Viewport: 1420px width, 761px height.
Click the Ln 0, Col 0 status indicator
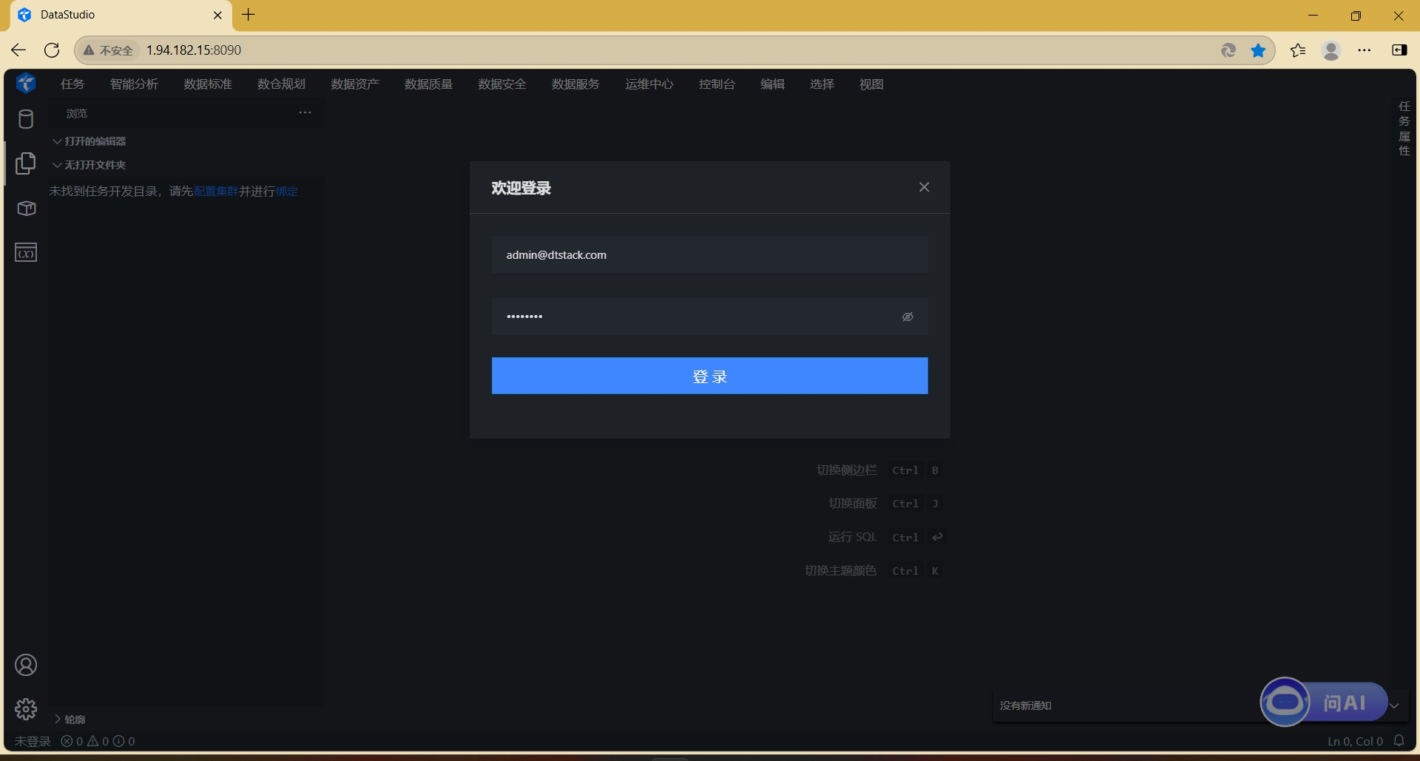(1355, 741)
